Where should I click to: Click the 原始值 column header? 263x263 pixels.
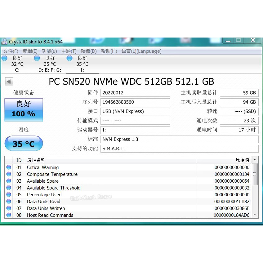(x=224, y=160)
